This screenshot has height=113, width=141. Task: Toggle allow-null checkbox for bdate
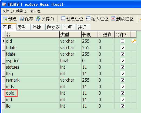pyautogui.click(x=123, y=48)
